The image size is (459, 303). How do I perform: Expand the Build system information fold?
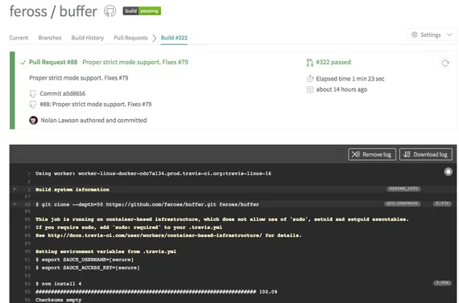pos(14,189)
